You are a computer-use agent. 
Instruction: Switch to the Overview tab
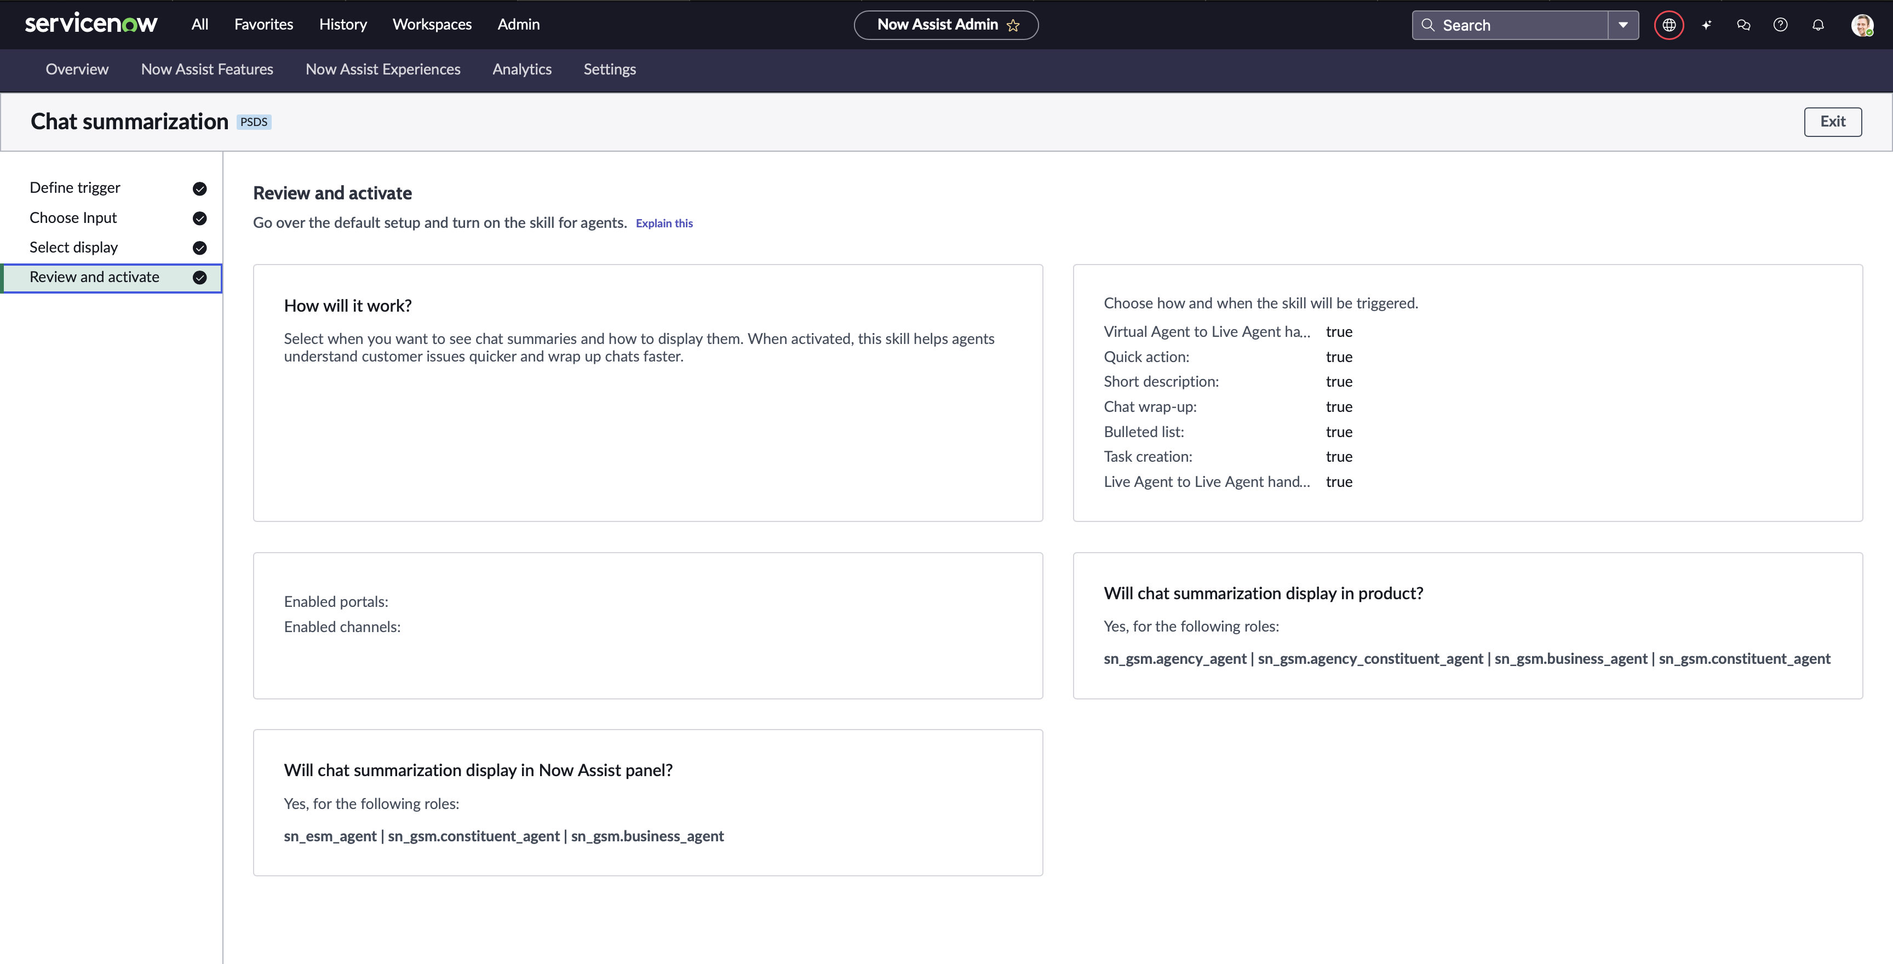point(77,69)
